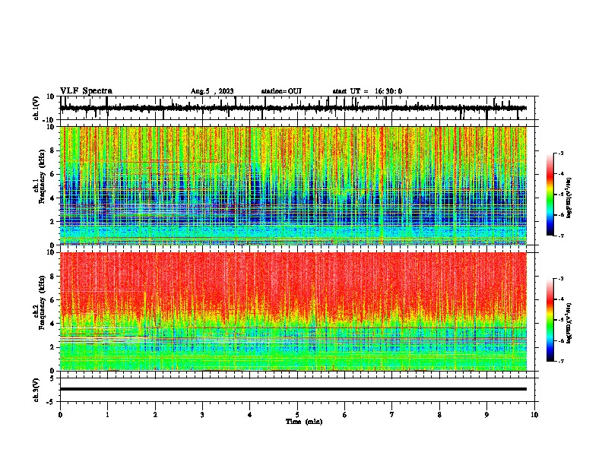
Task: Click the flat ch.3 voltage trace
Action: click(x=293, y=389)
